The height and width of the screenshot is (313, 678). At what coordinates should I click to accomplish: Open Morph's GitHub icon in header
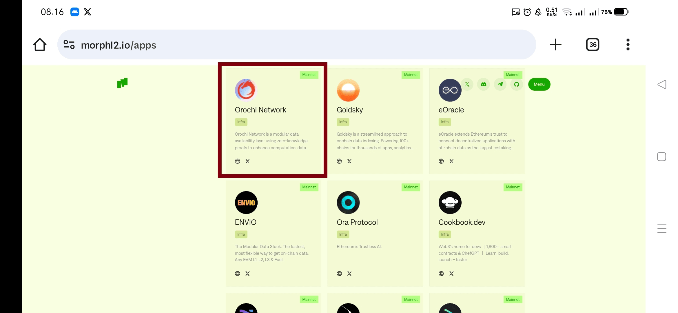(517, 84)
